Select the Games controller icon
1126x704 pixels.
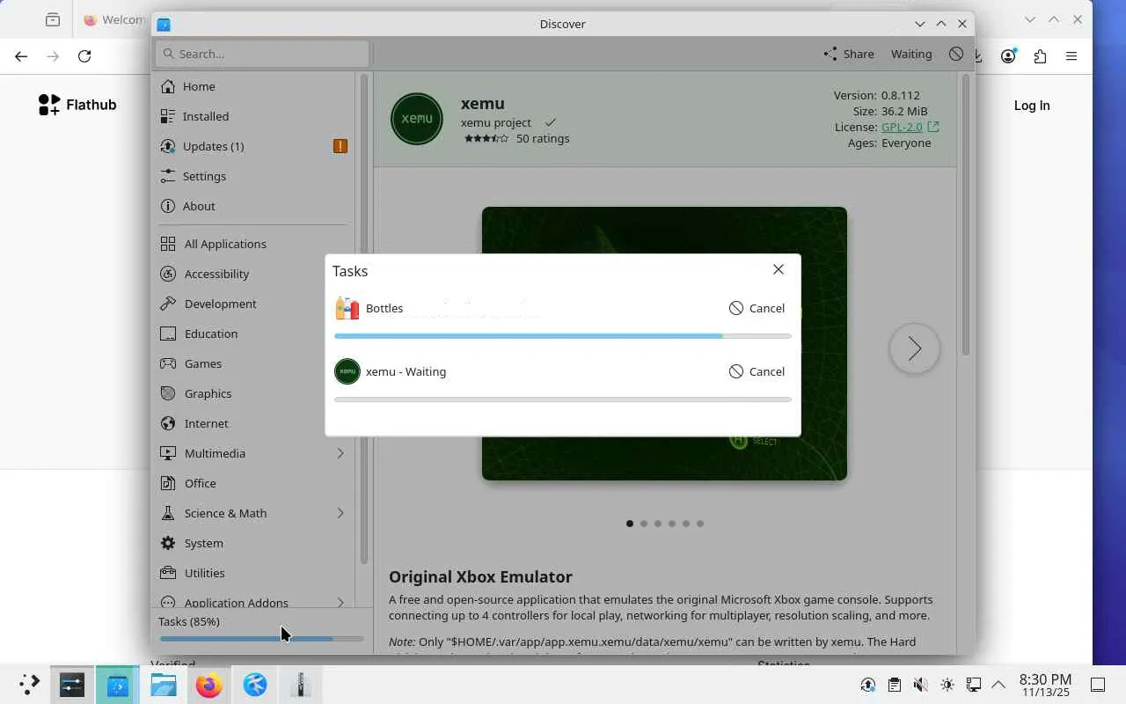pos(168,363)
